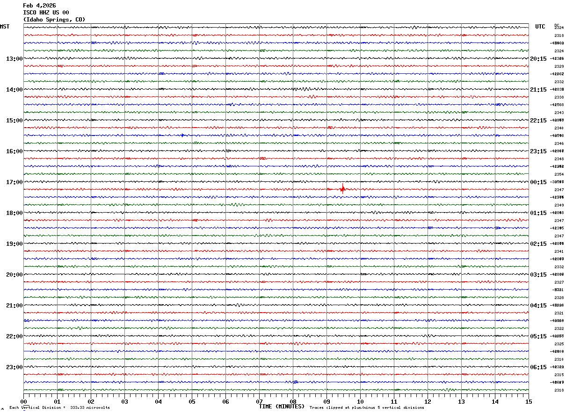Click the 09 minute tick label
The width and height of the screenshot is (566, 414).
pos(327,401)
